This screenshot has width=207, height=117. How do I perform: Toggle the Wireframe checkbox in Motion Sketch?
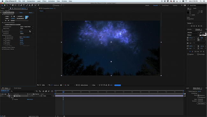pos(198,95)
